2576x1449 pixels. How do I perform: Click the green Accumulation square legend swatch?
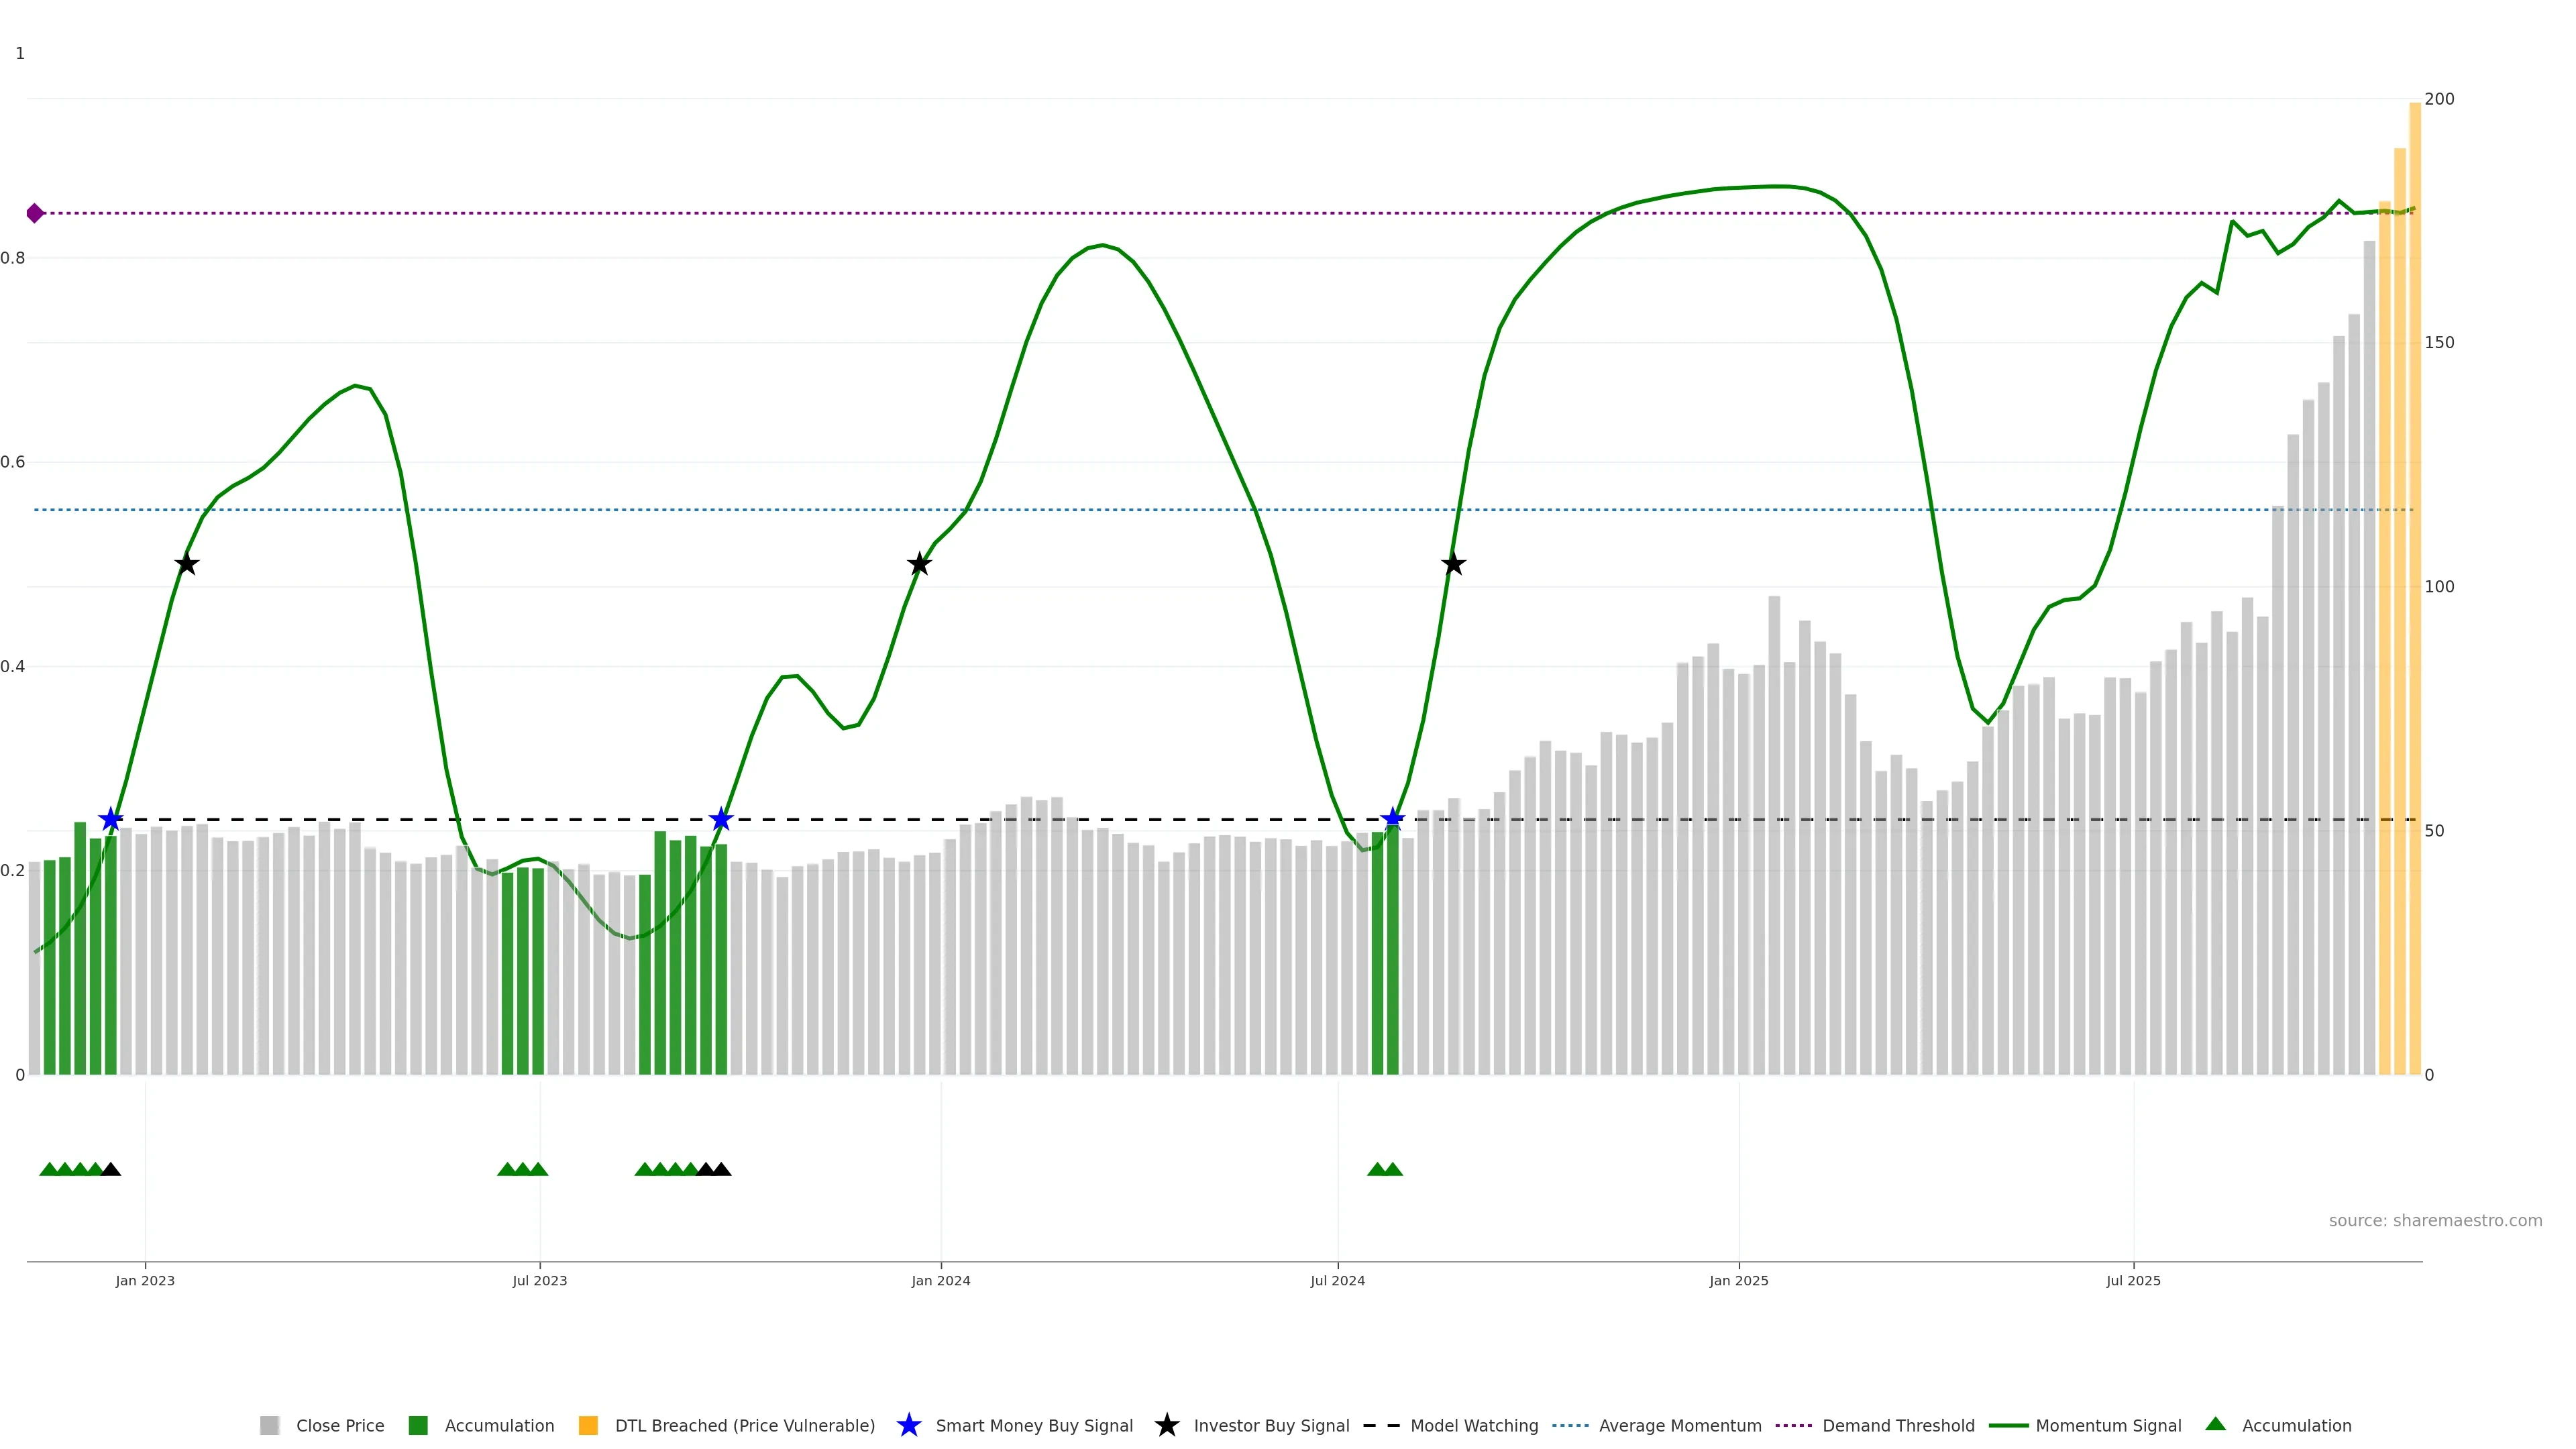pos(418,1425)
